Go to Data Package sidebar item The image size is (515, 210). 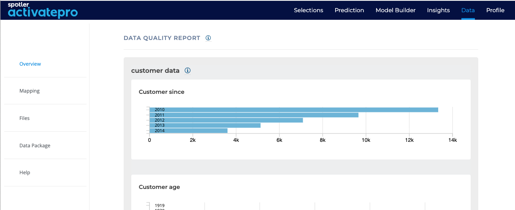point(35,146)
